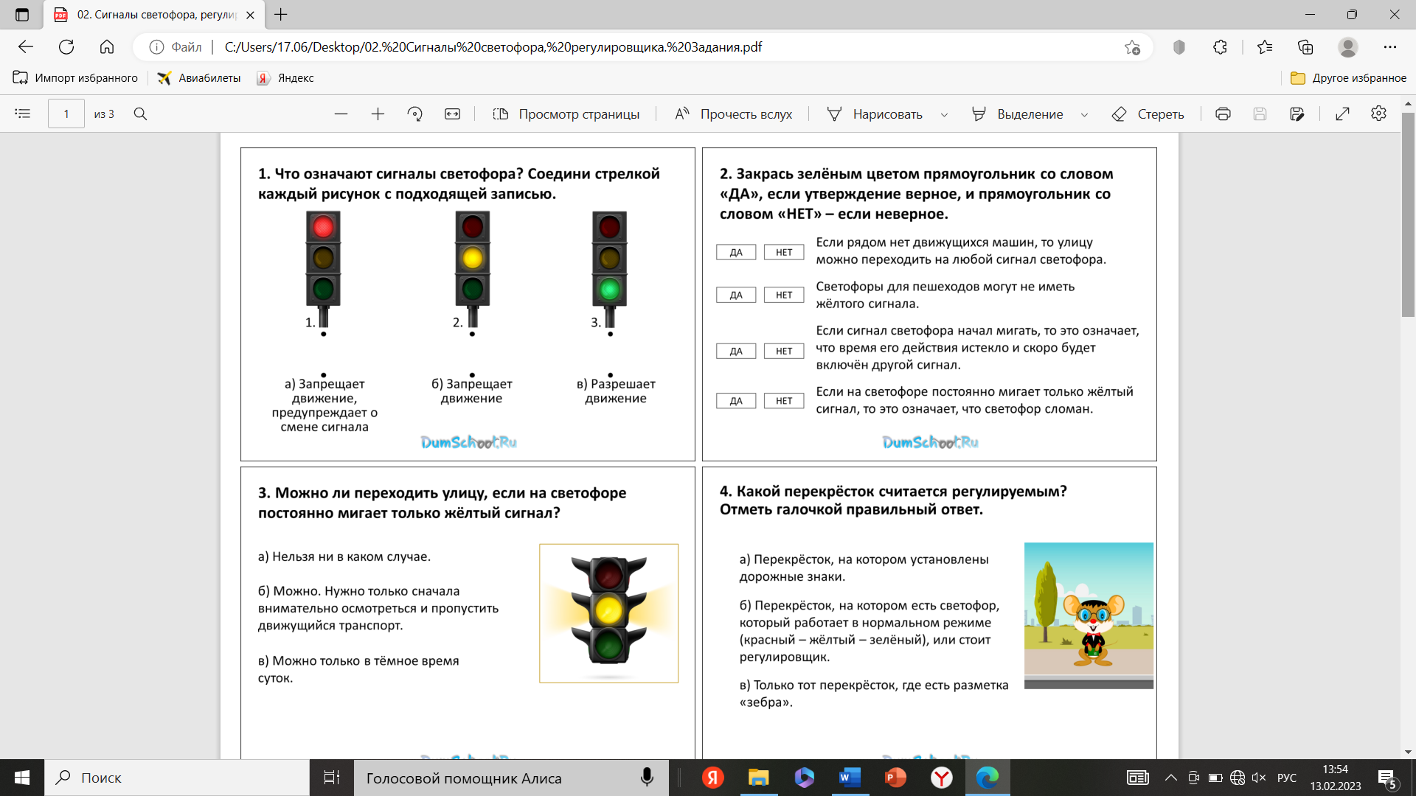The width and height of the screenshot is (1416, 796).
Task: Open PDF search magnifier
Action: click(140, 114)
